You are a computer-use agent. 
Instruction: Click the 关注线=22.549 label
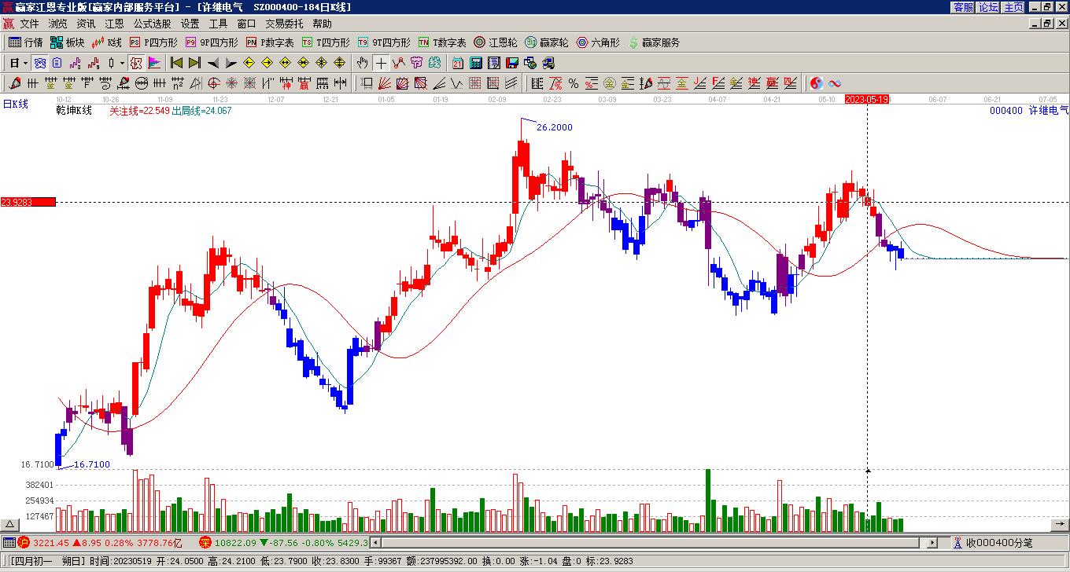coord(139,111)
